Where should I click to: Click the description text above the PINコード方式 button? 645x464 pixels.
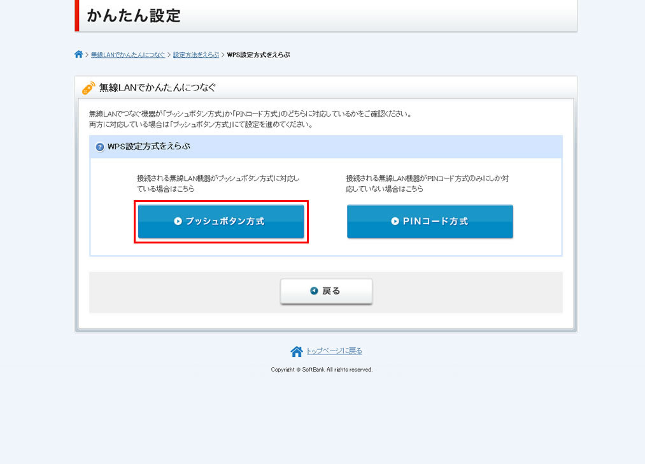[427, 184]
